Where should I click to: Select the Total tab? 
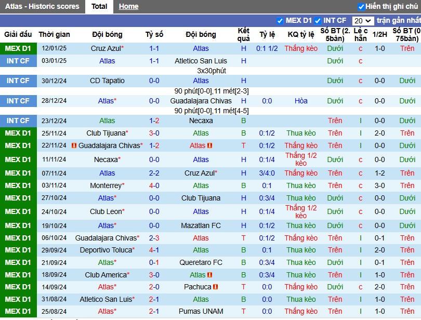99,6
